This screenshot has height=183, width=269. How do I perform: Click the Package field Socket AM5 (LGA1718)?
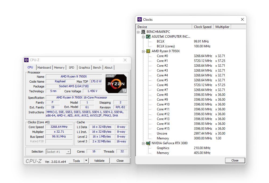pos(74,86)
